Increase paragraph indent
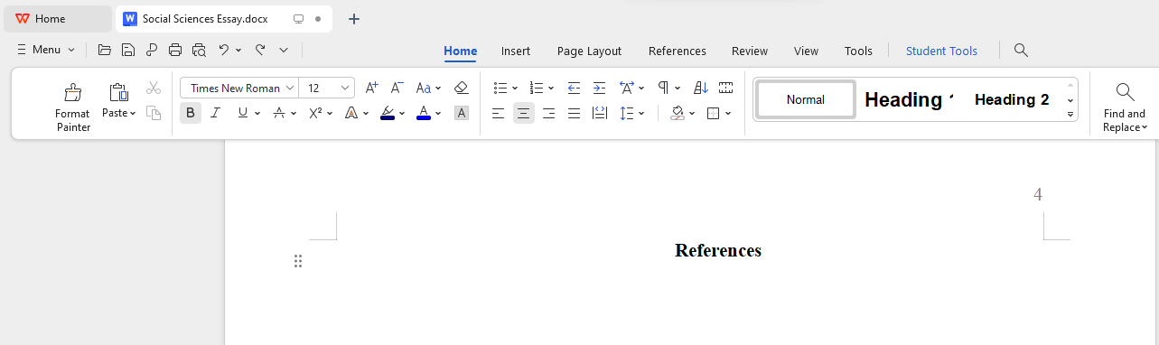Screen dimensions: 1159x345 pos(599,88)
